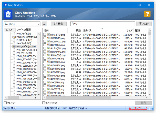Viewport: 156px width, 113px height.
Task: Click the file type tree down arrow
Action: click(x=39, y=95)
